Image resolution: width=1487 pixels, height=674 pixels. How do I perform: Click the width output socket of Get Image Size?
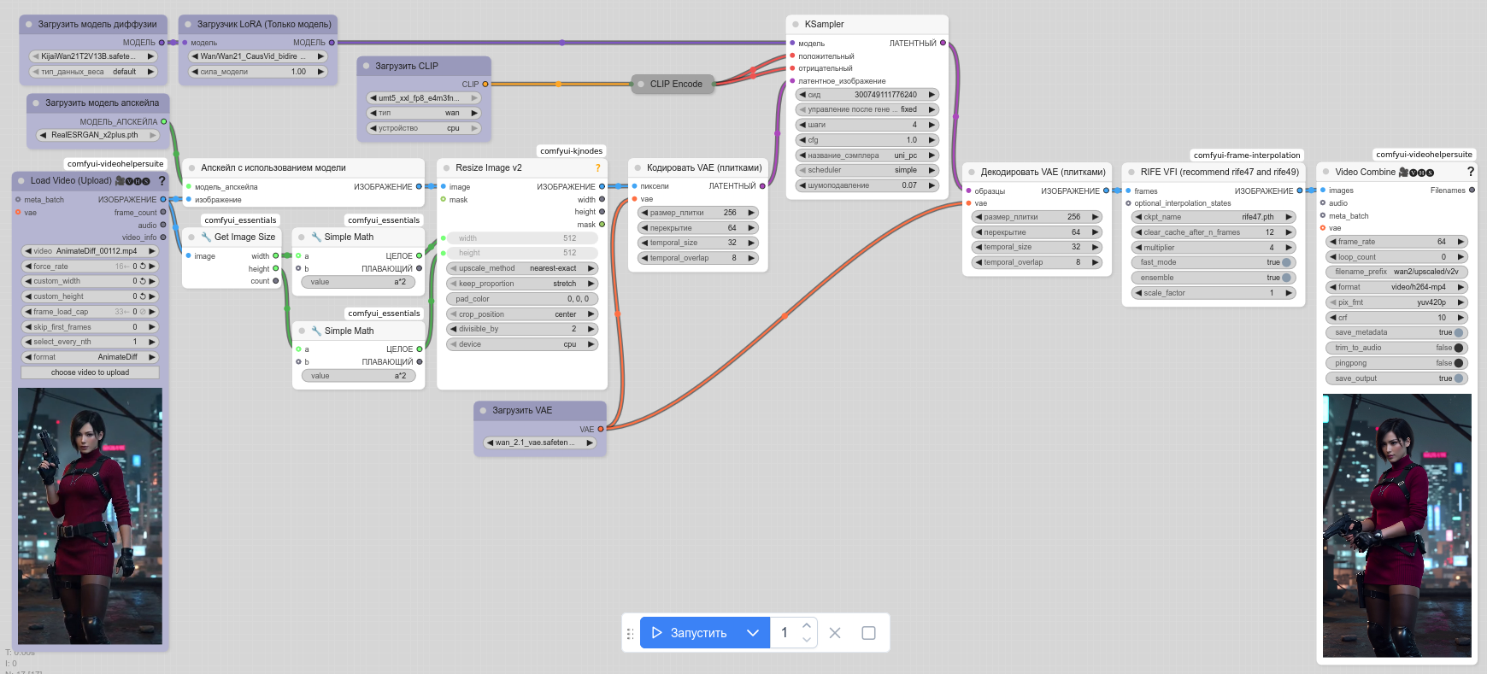click(275, 255)
